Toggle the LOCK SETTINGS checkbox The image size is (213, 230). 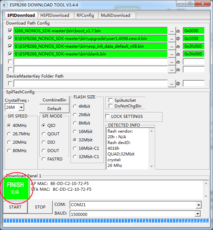coord(107,116)
